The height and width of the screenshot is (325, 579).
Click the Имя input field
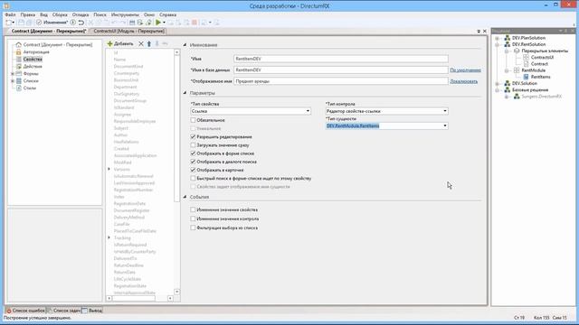coord(341,59)
